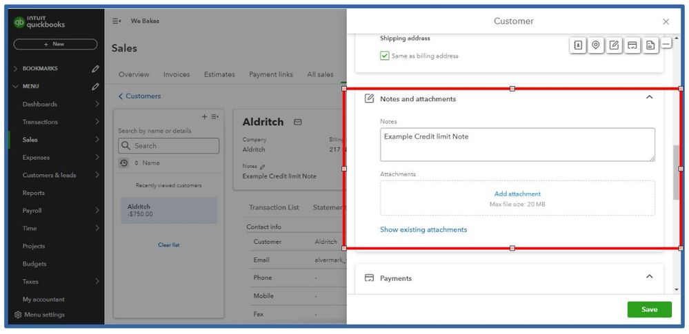Click the Clear list link

169,245
